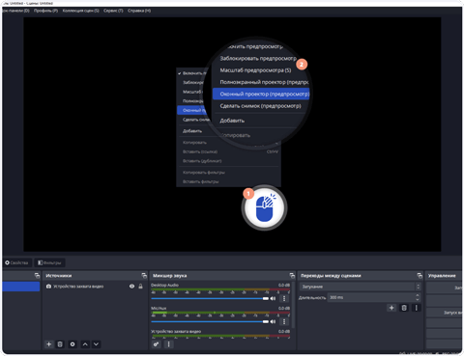Choose Копировать фильтры in the context menu
Viewport: 464px width, 356px height.
pyautogui.click(x=228, y=173)
